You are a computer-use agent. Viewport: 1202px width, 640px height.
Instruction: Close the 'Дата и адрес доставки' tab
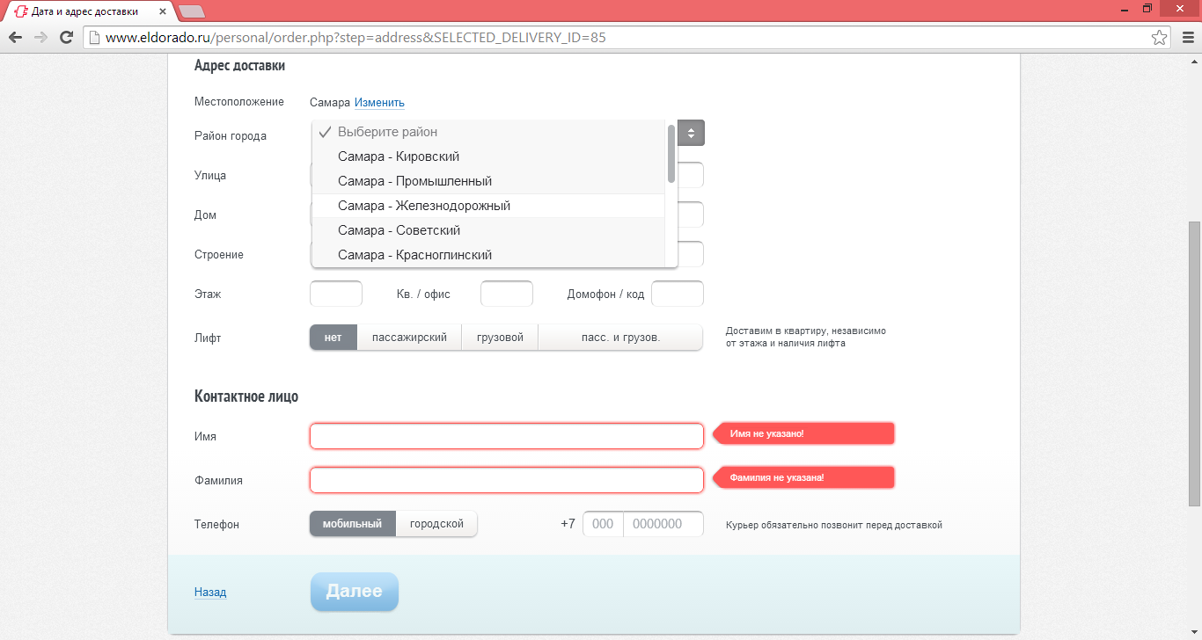pos(163,11)
